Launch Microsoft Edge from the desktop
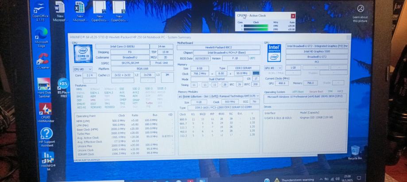 (x=42, y=37)
